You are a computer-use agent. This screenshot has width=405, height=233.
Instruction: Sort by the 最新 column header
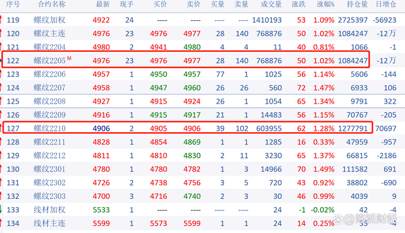103,4
